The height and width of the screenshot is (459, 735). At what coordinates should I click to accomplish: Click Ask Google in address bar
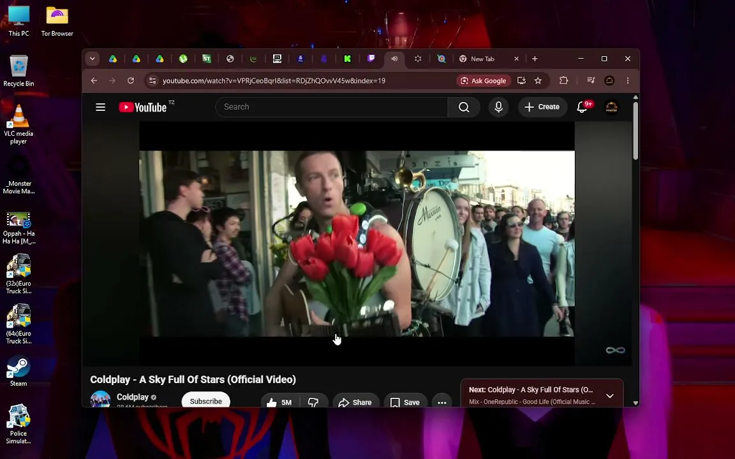click(483, 80)
